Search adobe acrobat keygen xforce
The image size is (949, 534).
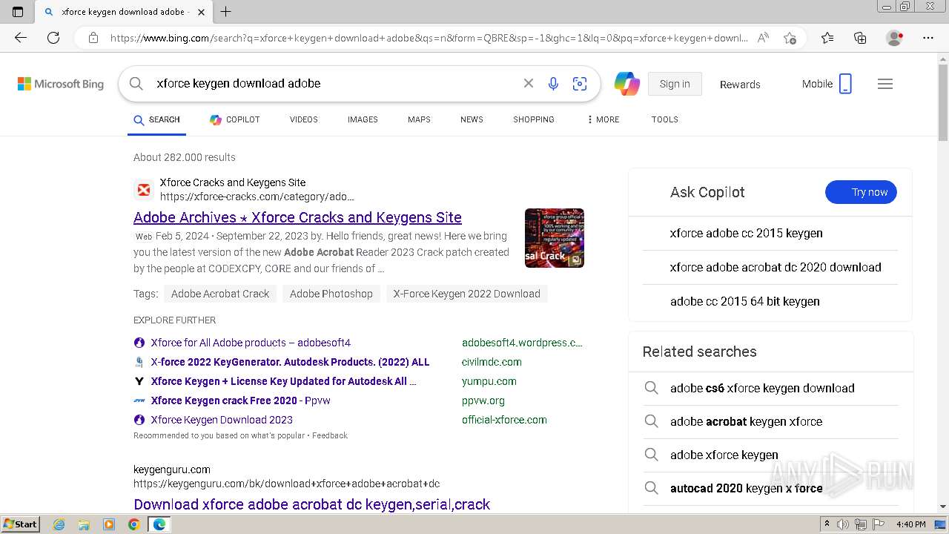[x=746, y=421]
